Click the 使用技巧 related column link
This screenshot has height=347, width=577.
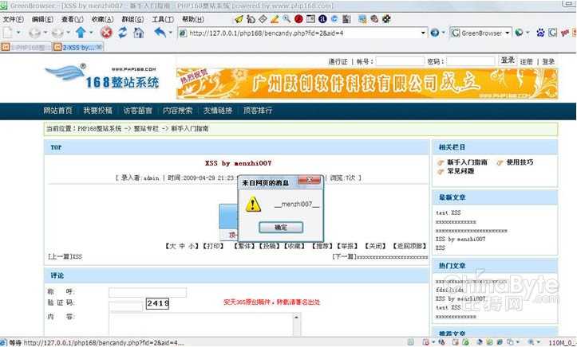[520, 162]
